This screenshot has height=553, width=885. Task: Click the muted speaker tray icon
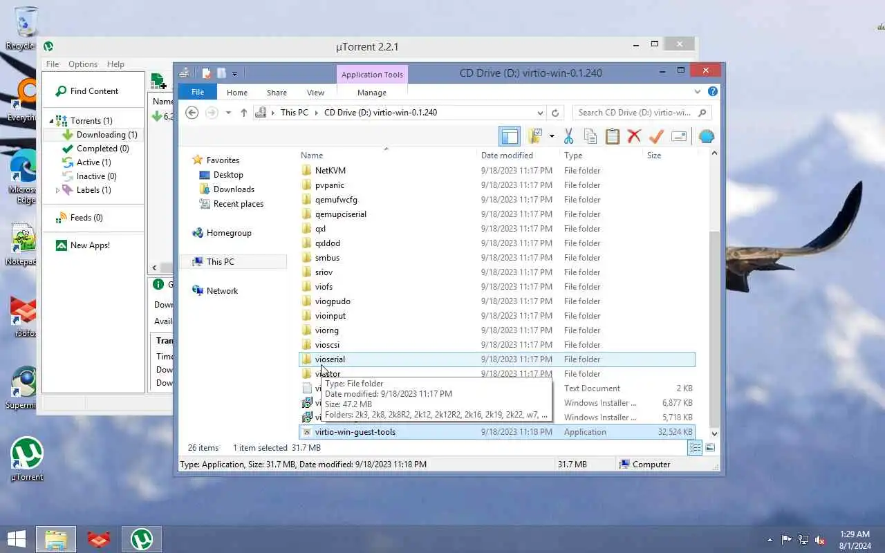(820, 540)
